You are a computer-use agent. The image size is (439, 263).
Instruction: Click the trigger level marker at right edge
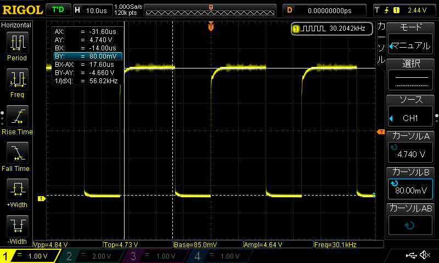[x=381, y=132]
